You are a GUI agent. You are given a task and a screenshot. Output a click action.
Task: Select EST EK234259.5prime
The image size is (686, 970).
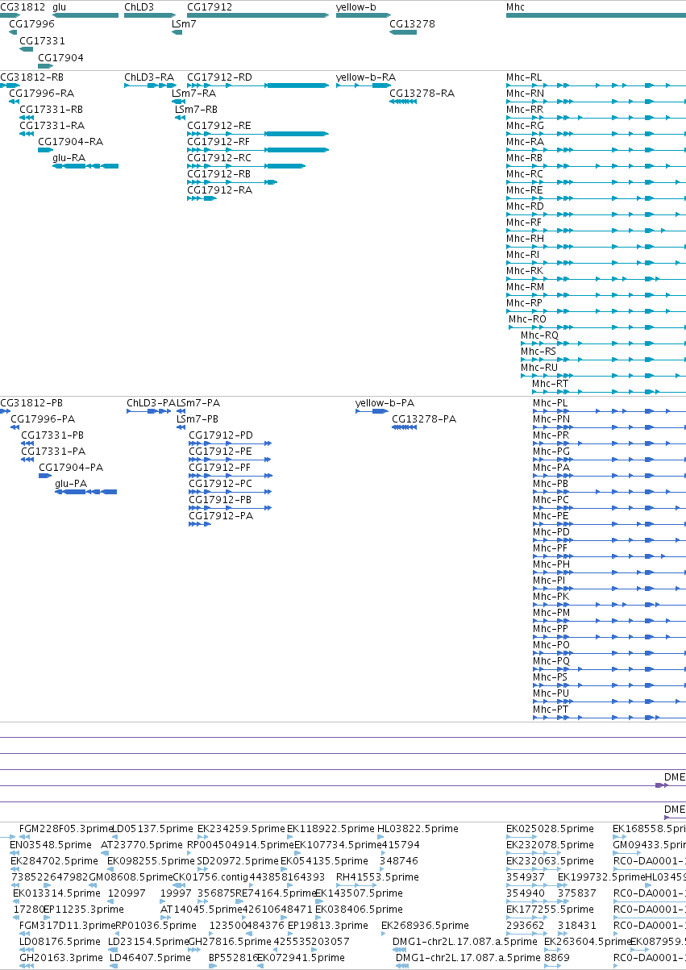coord(241,829)
